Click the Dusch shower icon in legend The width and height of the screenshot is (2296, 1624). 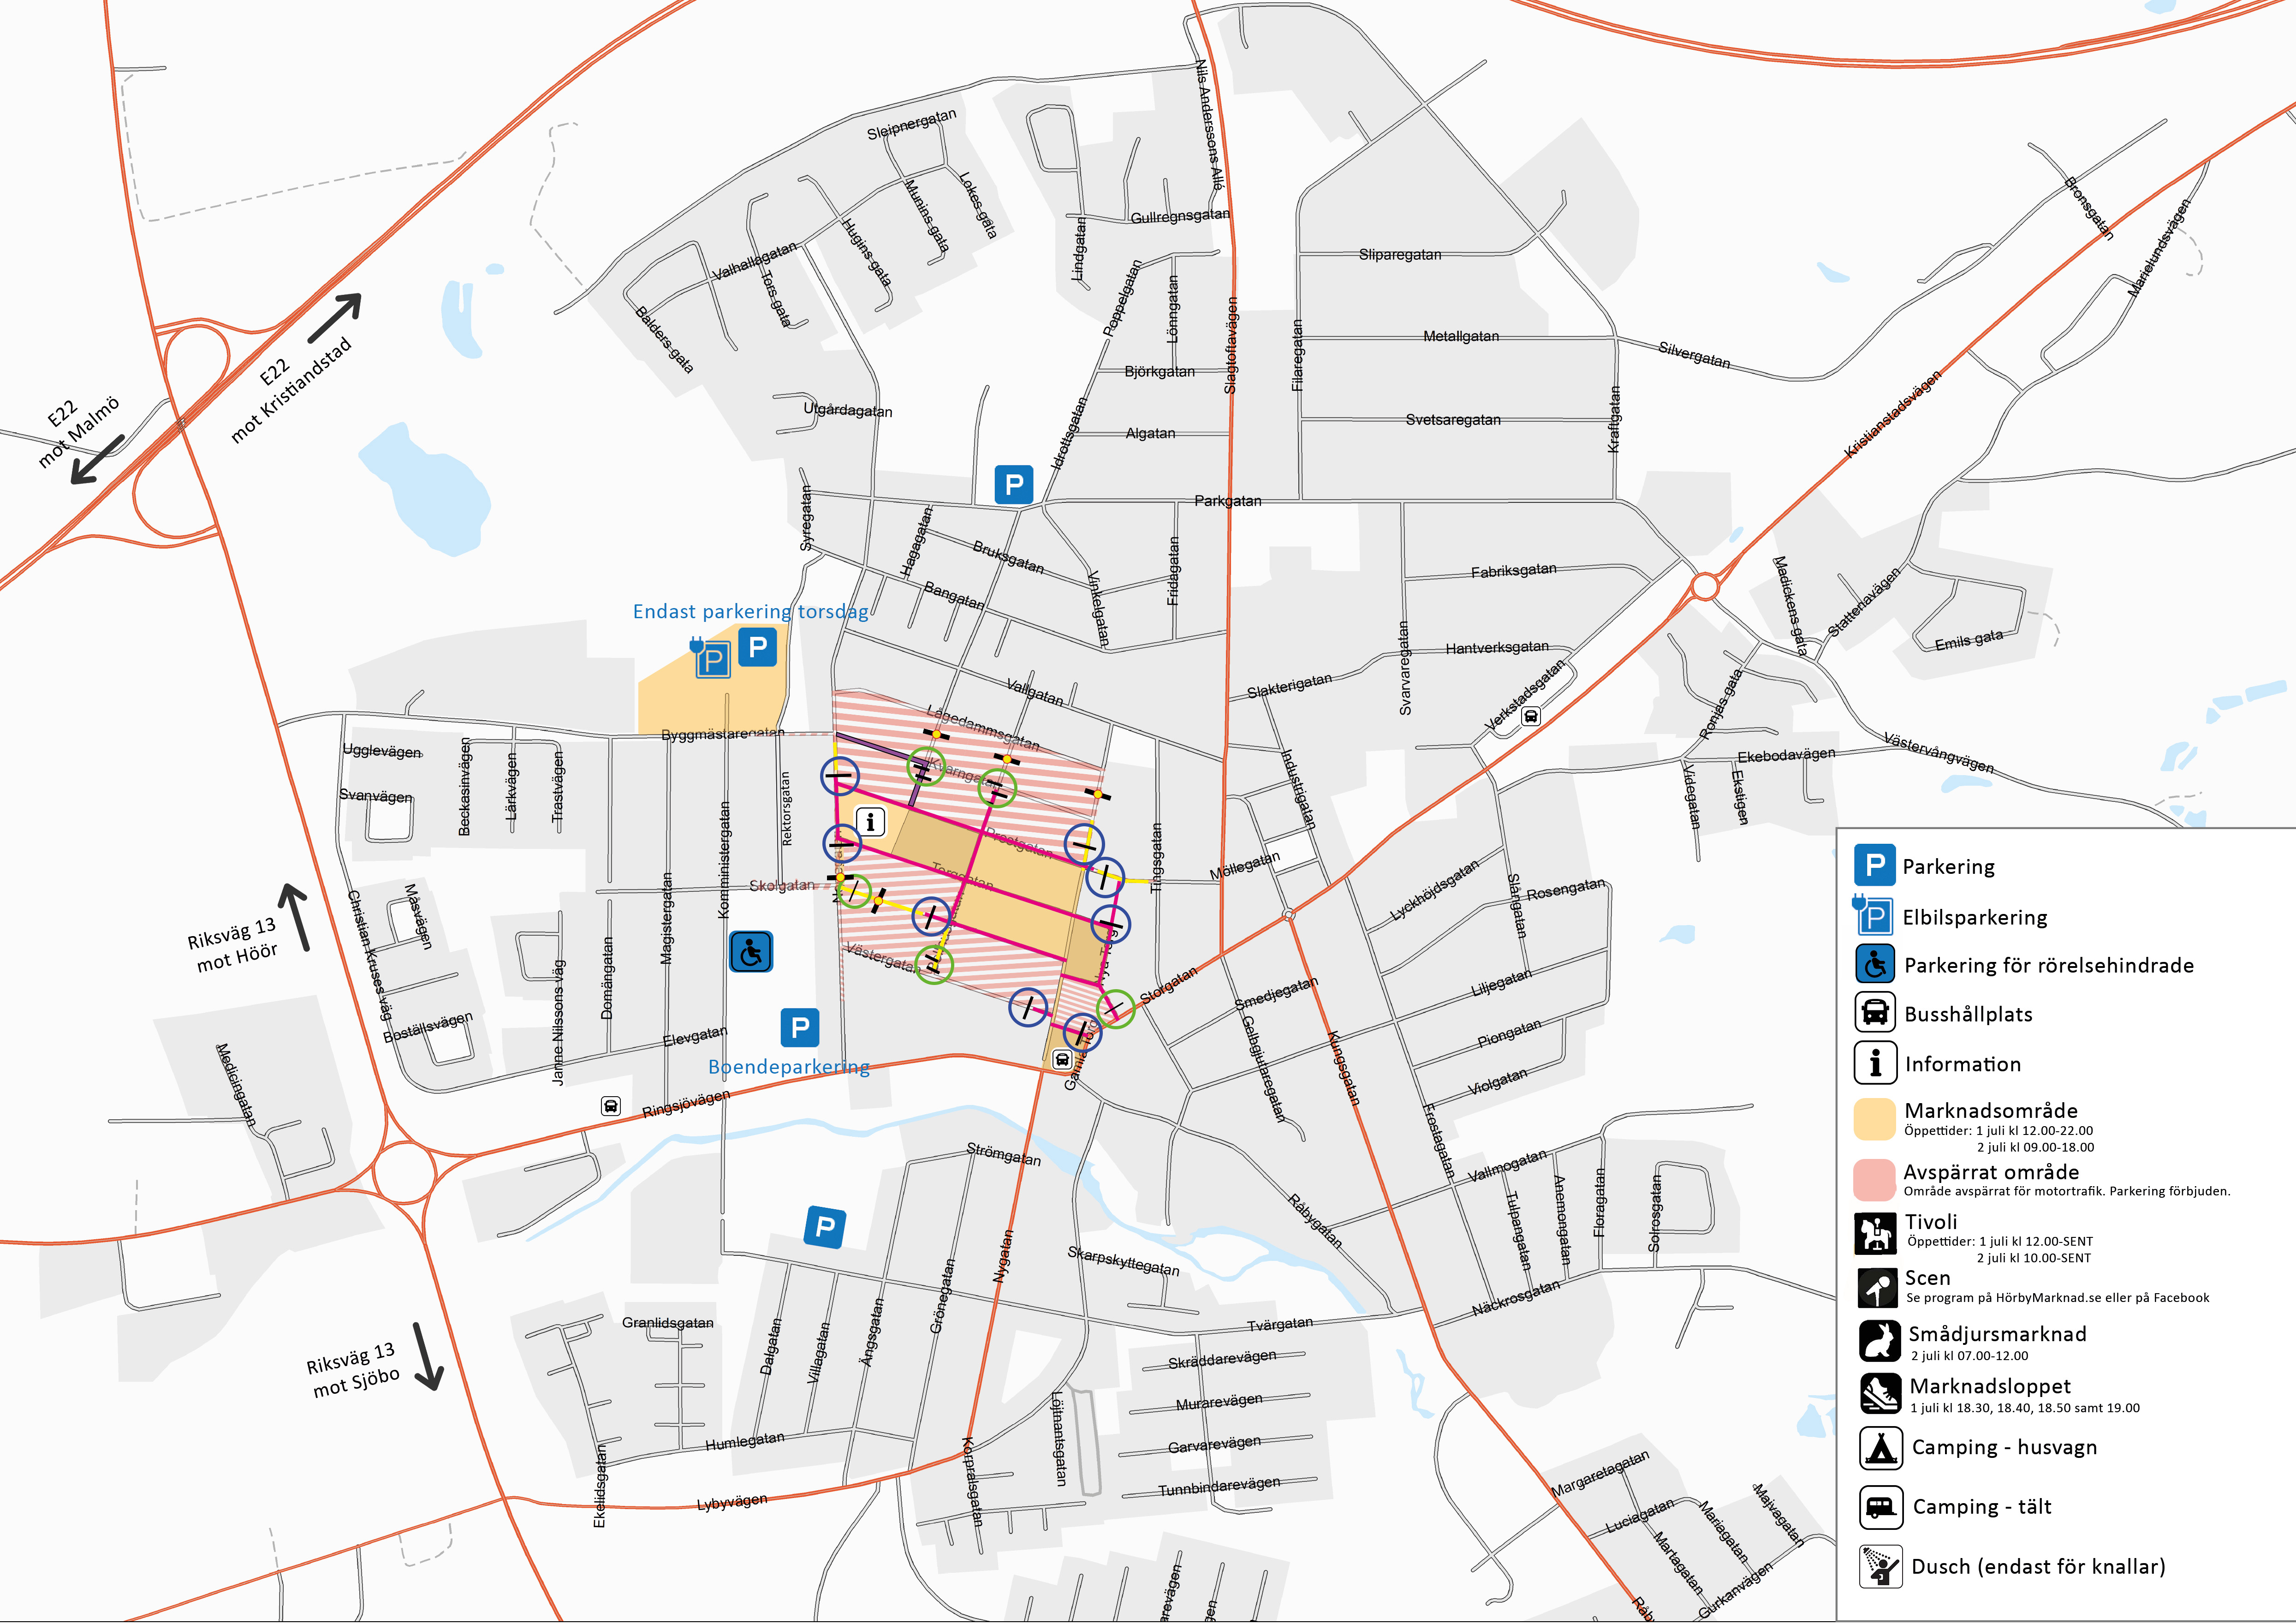(x=1881, y=1566)
